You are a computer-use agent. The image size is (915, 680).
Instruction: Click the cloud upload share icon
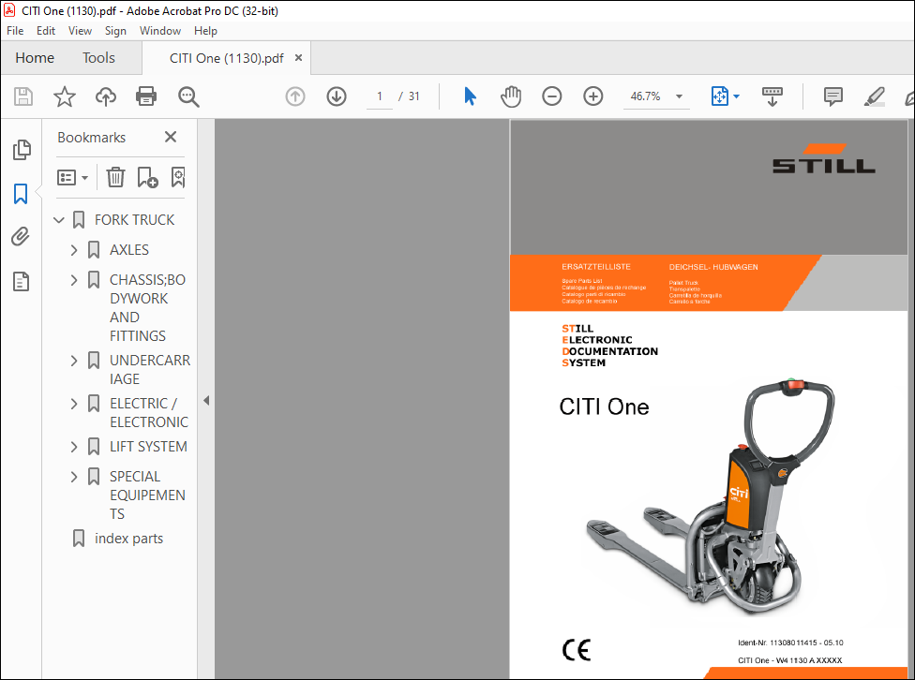[x=106, y=96]
